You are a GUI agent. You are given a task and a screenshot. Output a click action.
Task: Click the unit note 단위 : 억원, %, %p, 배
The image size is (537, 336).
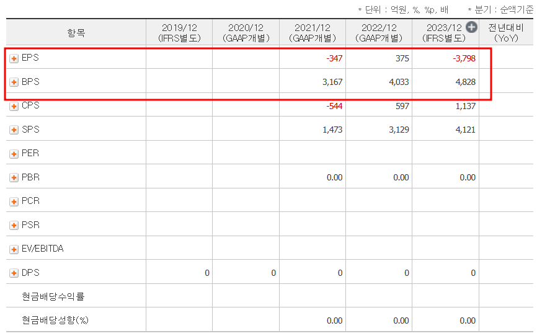403,9
